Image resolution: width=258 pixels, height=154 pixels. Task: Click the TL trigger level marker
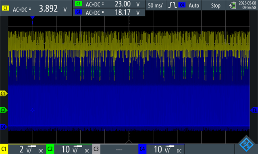[x=254, y=110]
